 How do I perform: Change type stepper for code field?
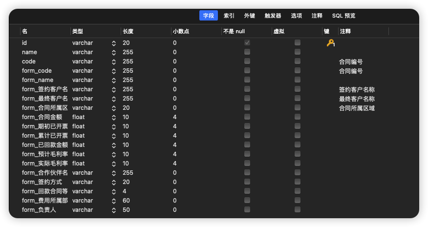coord(114,62)
